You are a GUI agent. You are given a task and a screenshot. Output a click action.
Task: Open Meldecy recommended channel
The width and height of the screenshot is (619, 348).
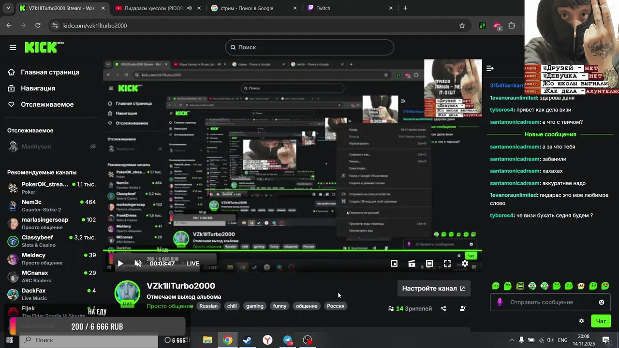(x=52, y=259)
